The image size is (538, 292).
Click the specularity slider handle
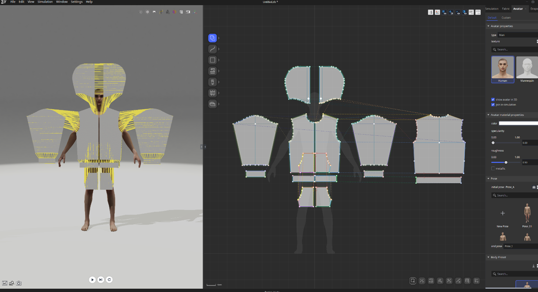pyautogui.click(x=493, y=143)
